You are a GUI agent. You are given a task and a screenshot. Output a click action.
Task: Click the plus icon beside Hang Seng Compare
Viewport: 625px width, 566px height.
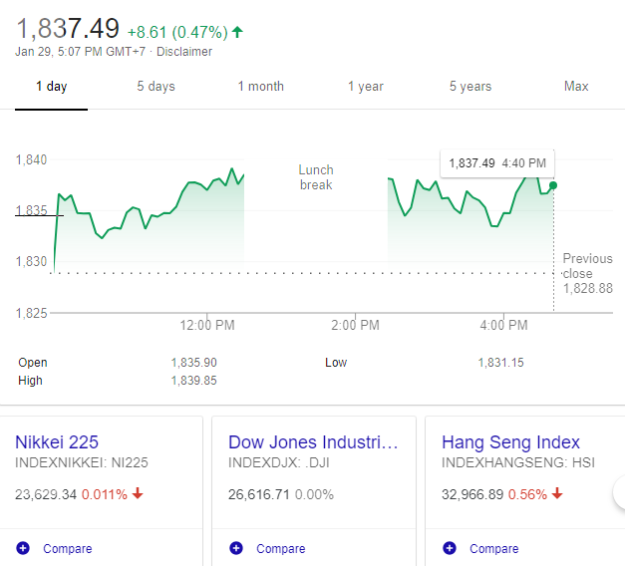coord(449,548)
